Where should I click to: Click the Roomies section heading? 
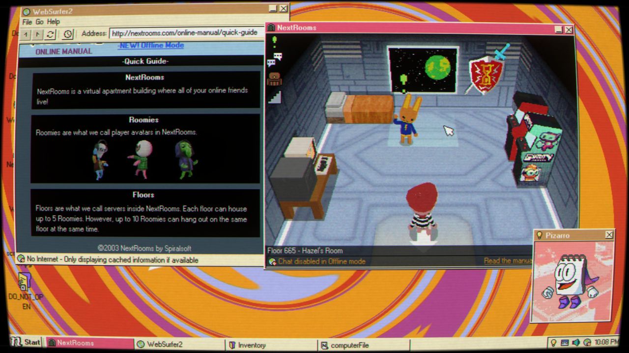[x=143, y=120]
